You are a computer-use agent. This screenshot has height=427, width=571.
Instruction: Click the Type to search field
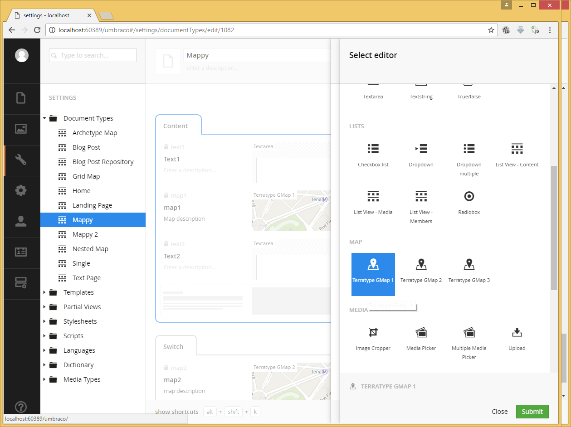(93, 55)
